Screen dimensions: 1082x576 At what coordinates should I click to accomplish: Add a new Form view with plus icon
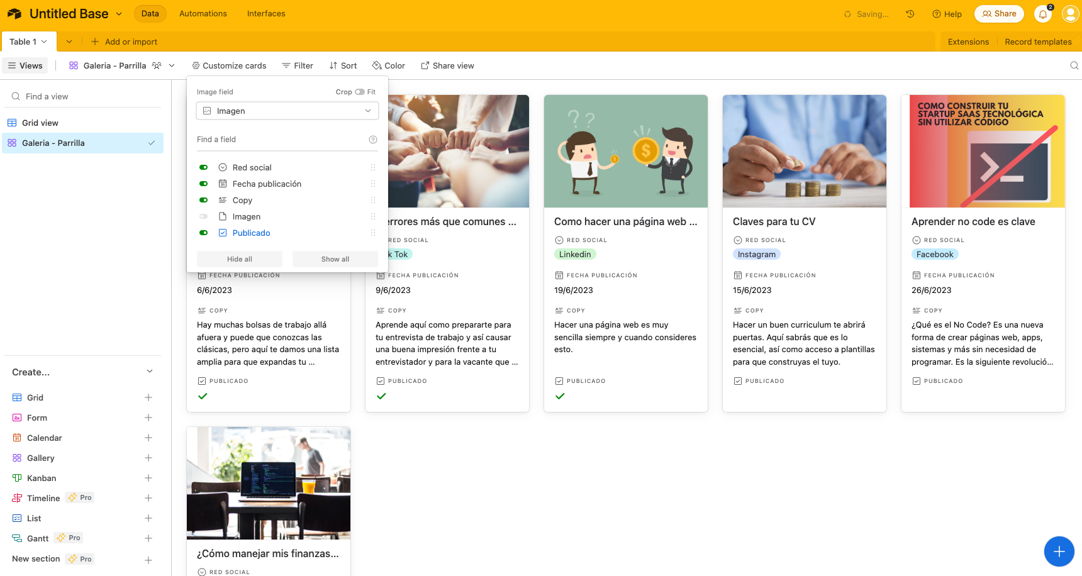(x=148, y=418)
